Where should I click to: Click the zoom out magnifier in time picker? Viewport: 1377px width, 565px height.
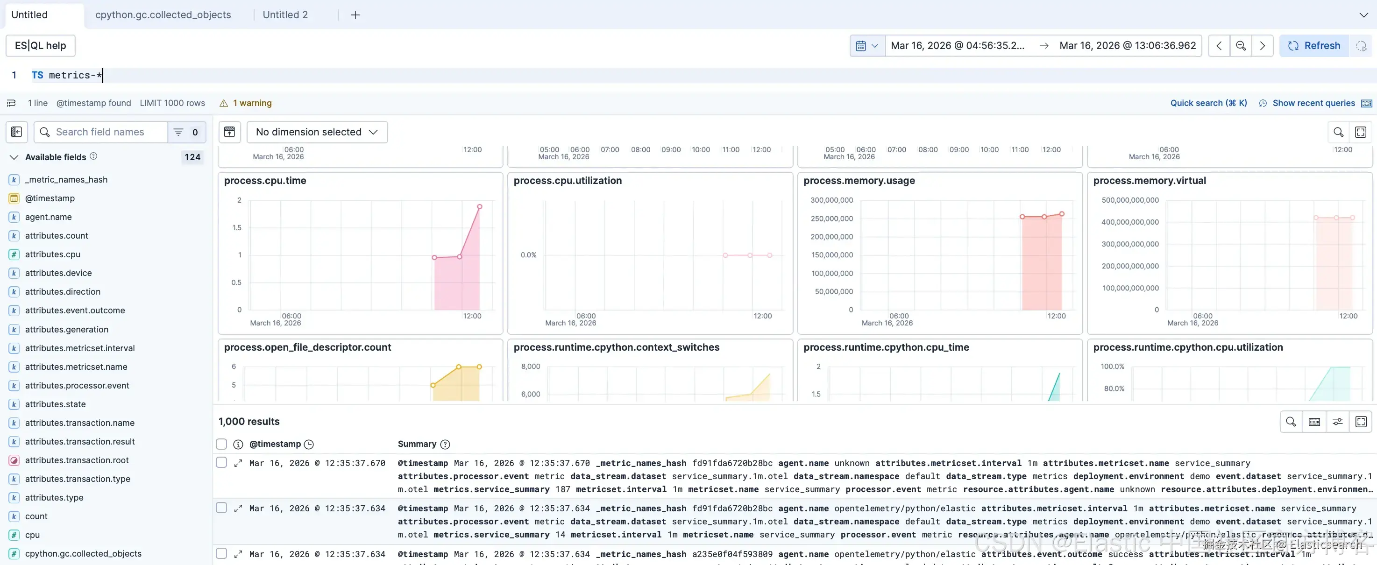tap(1241, 46)
